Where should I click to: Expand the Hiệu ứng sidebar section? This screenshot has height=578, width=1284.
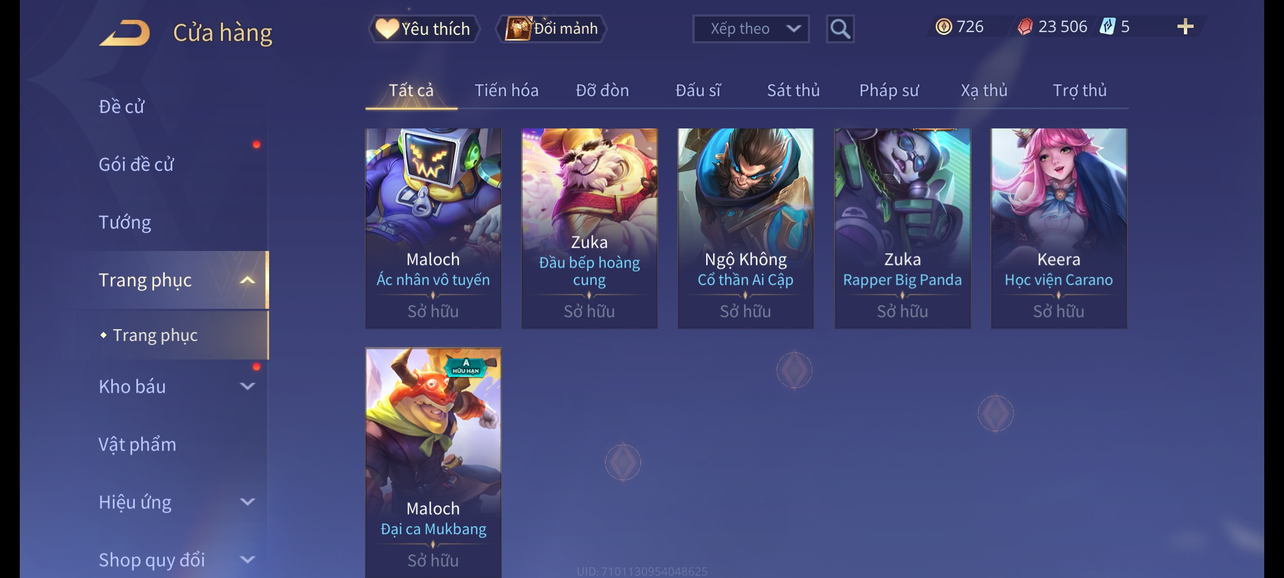click(x=247, y=502)
